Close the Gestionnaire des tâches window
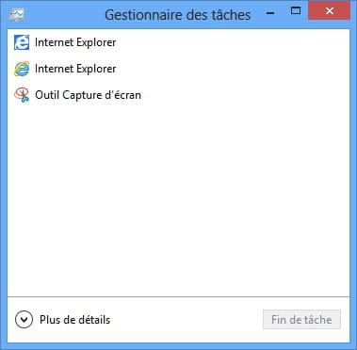Image resolution: width=357 pixels, height=350 pixels. (329, 11)
